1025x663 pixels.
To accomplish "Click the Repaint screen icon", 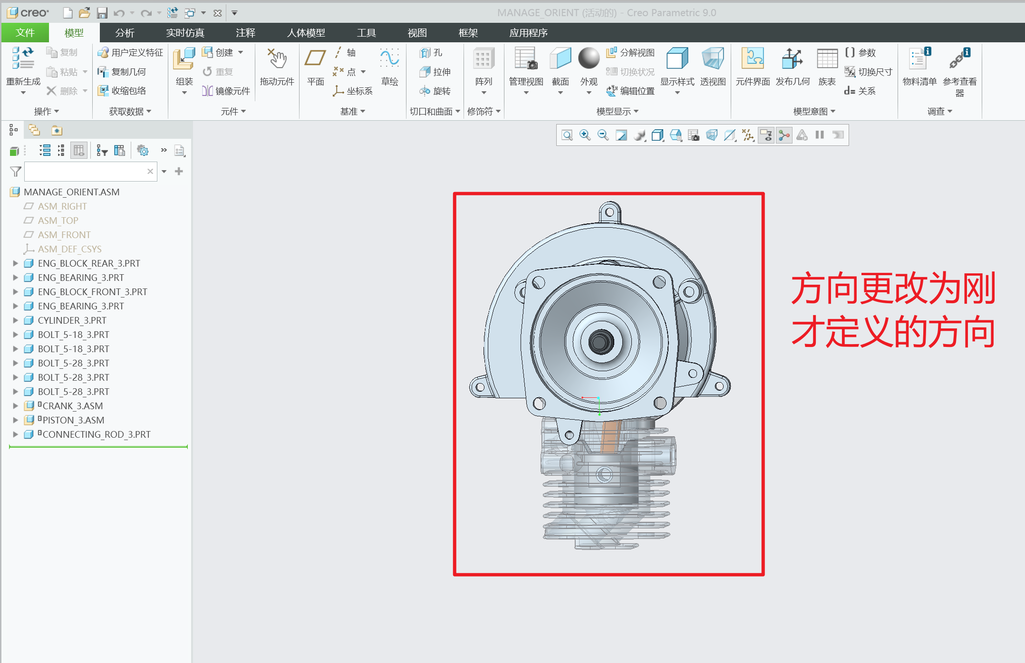I will (x=621, y=135).
